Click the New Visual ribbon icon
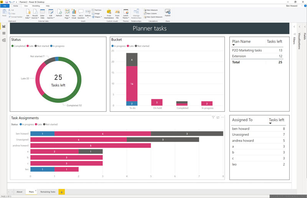The image size is (307, 198). [x=74, y=12]
